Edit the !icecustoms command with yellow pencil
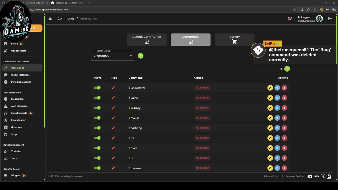The height and width of the screenshot is (190, 338). (270, 88)
